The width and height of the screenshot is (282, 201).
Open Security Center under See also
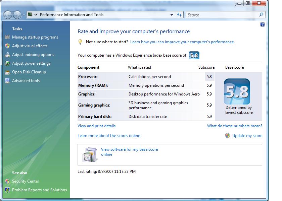click(x=26, y=181)
